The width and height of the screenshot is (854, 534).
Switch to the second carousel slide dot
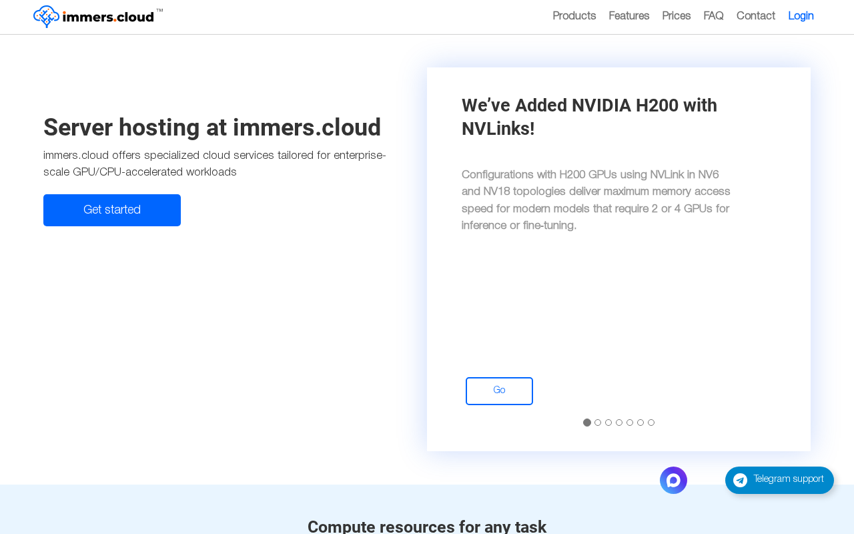coord(598,423)
